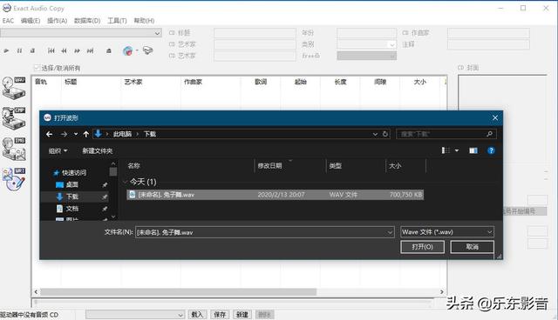Click Save button at bottom
Screen dimensions: 558x320
(220, 314)
